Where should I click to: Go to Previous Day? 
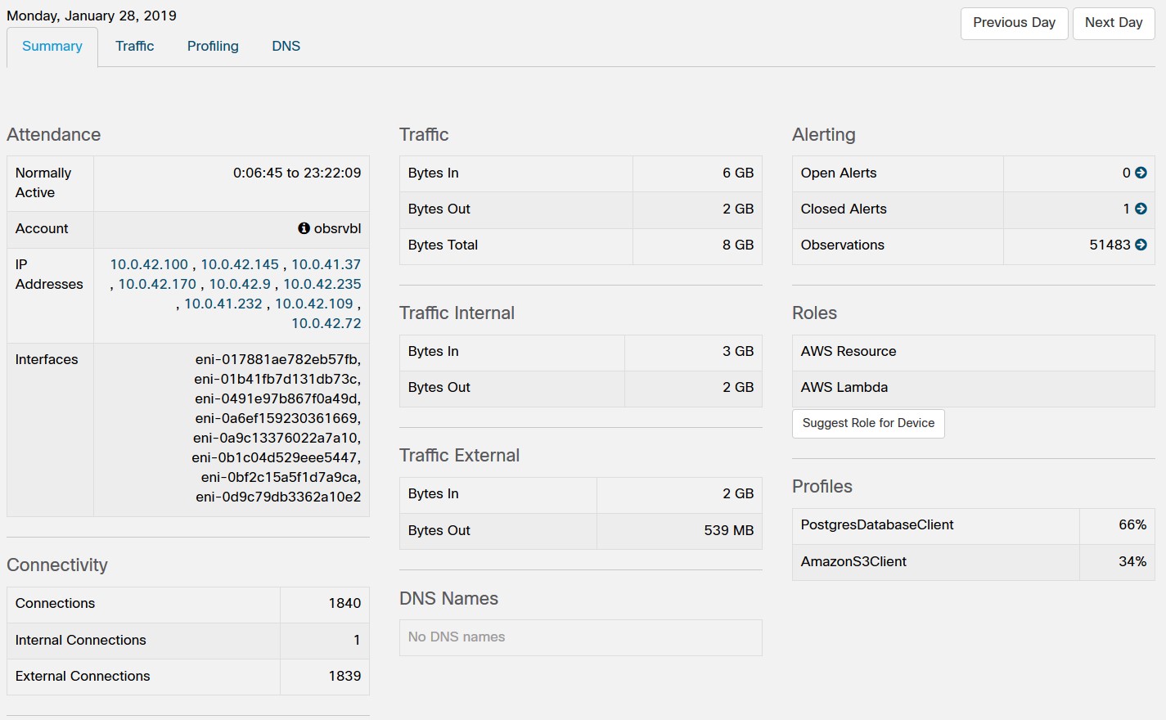click(x=1014, y=23)
